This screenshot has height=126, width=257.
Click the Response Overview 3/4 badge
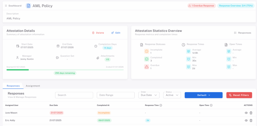(236, 6)
